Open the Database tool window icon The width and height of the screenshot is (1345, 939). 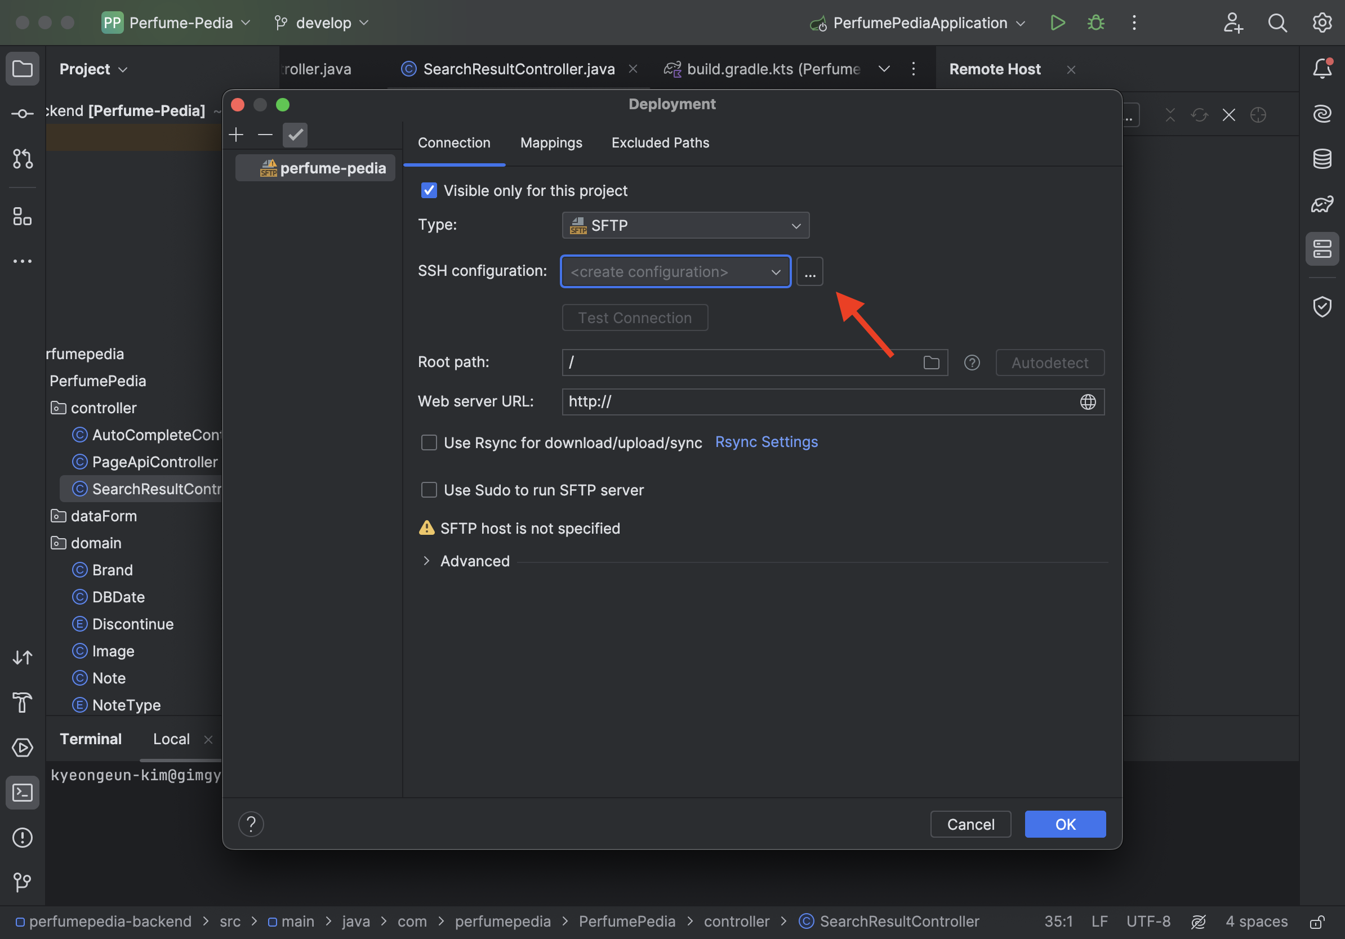click(x=1322, y=159)
